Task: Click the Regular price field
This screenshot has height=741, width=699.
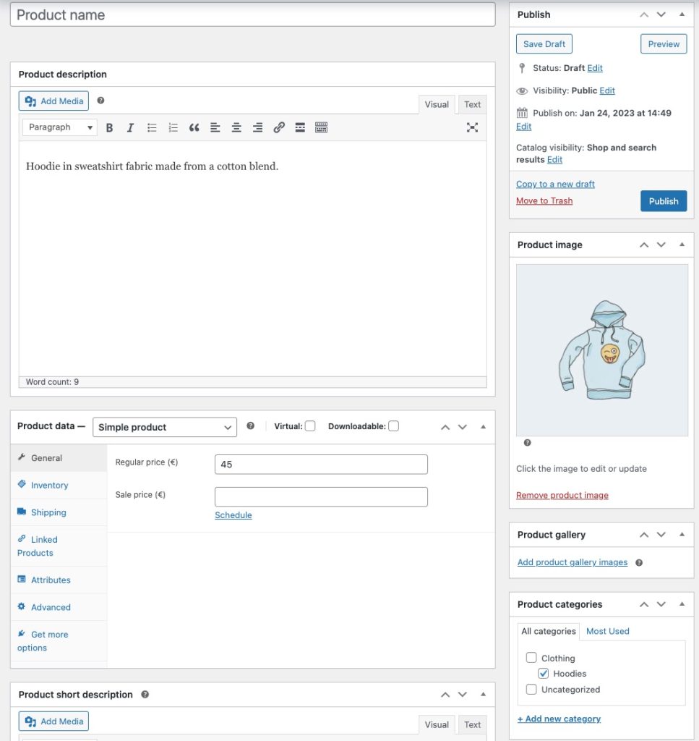Action: pos(321,465)
